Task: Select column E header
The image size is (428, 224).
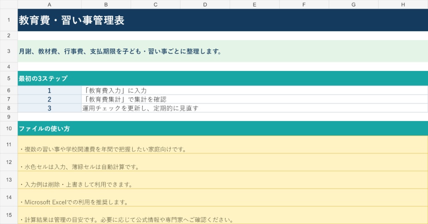Action: (255, 4)
